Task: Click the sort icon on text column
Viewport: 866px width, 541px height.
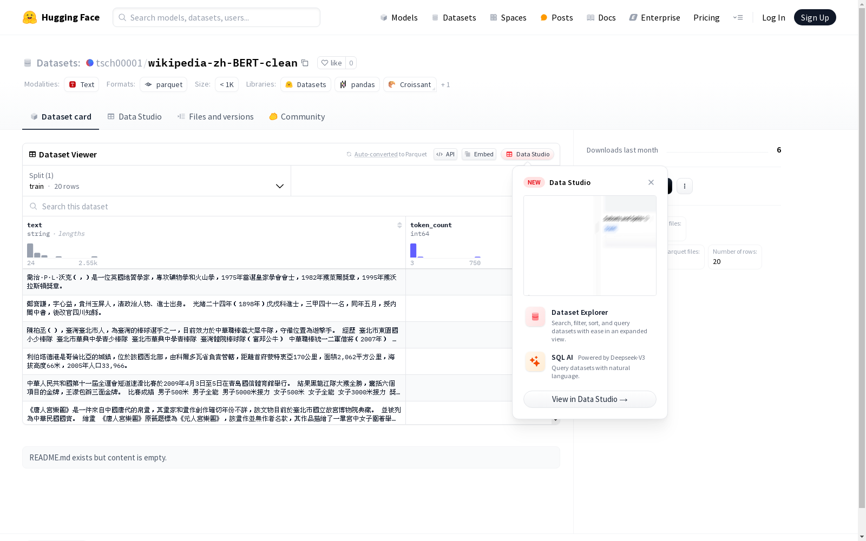Action: [x=399, y=225]
